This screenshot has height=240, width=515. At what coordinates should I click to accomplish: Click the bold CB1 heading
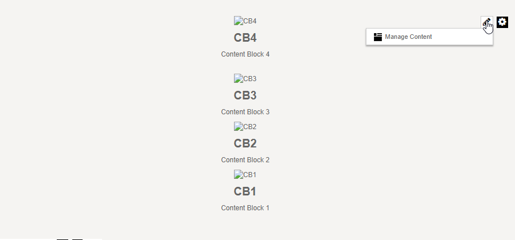coord(245,191)
